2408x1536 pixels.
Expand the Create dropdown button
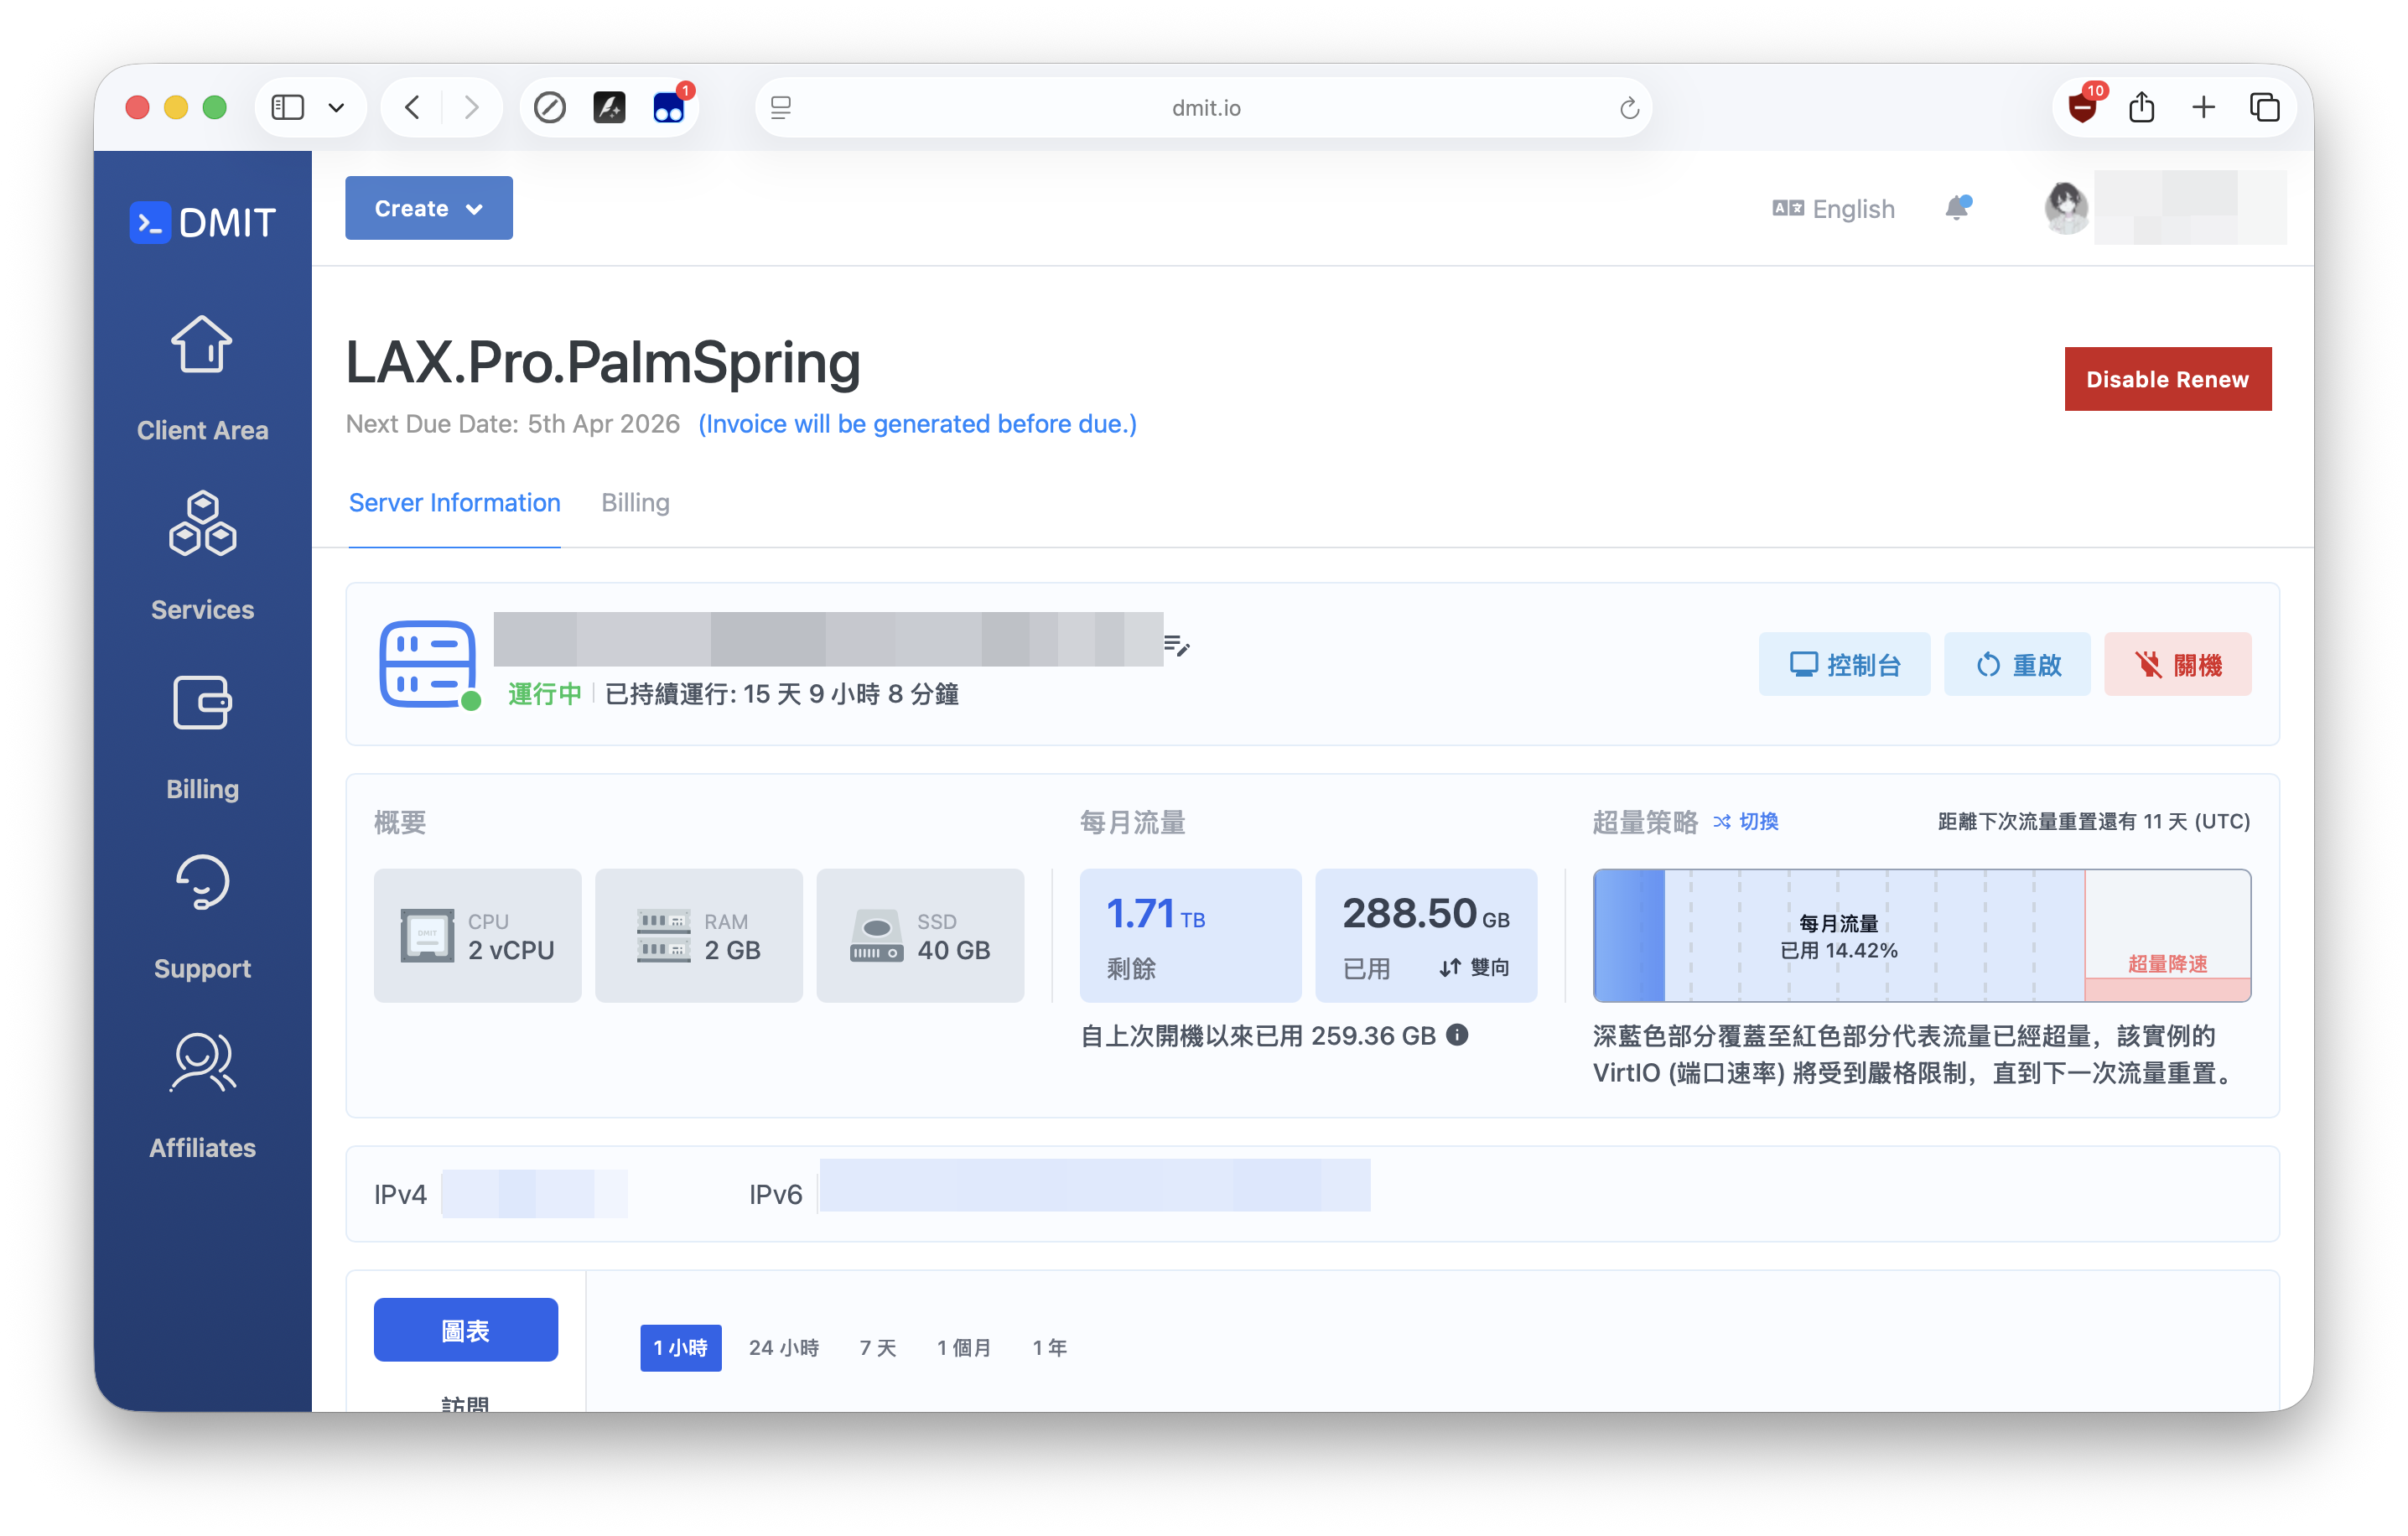[428, 208]
